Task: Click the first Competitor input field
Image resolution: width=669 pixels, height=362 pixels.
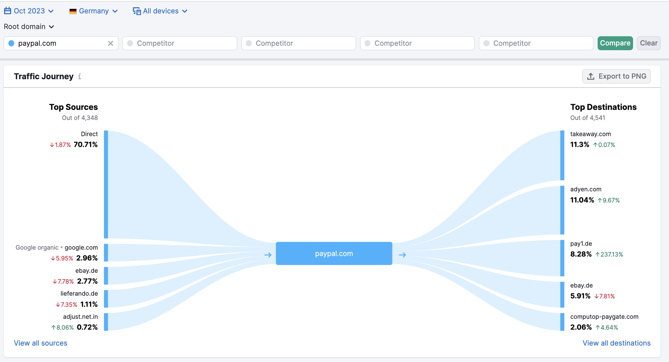Action: point(180,43)
